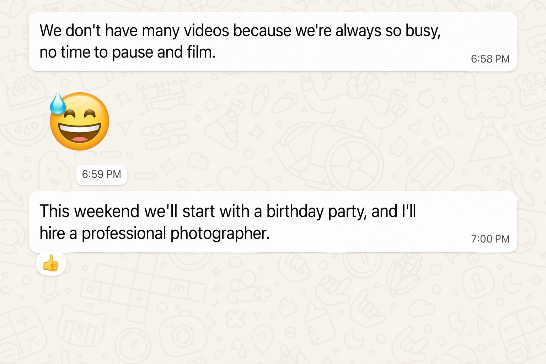Screen dimensions: 546x364
Task: Click the word 'videos' in the first message
Action: (x=207, y=31)
